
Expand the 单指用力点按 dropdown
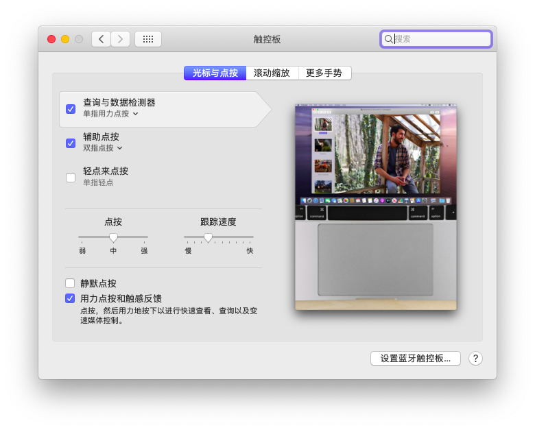[x=110, y=114]
